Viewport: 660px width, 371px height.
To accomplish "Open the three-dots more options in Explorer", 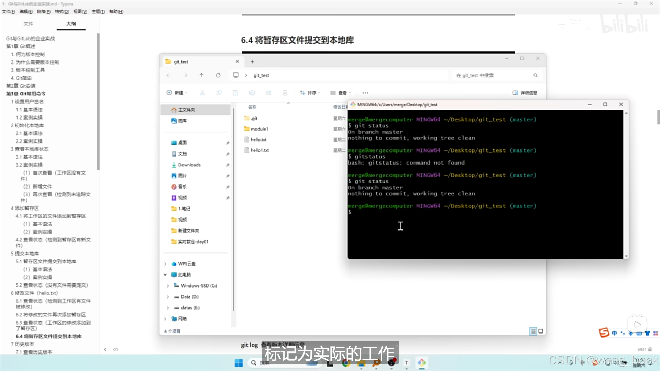I will tap(365, 93).
